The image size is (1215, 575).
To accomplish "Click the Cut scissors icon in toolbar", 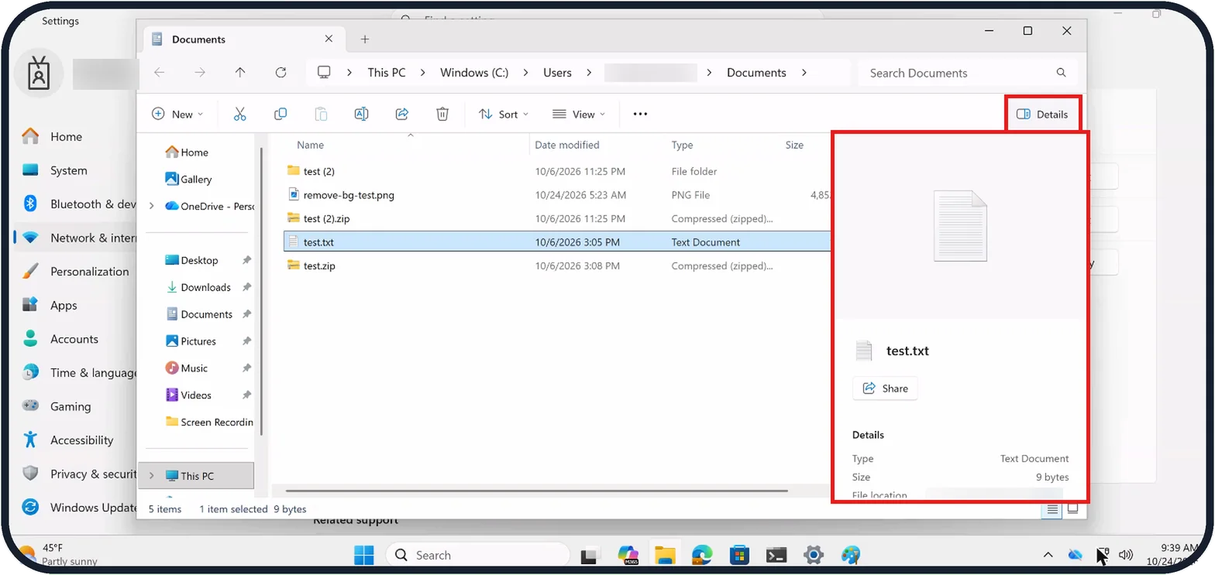I will click(239, 114).
